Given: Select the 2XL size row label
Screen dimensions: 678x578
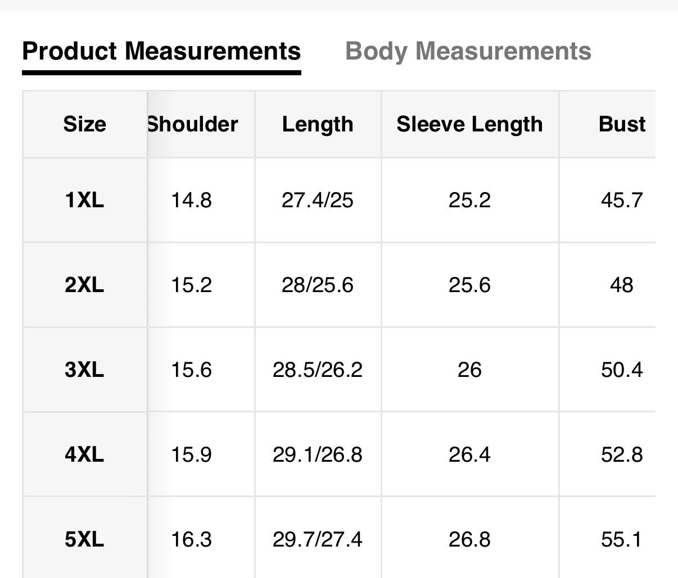Looking at the screenshot, I should (84, 285).
